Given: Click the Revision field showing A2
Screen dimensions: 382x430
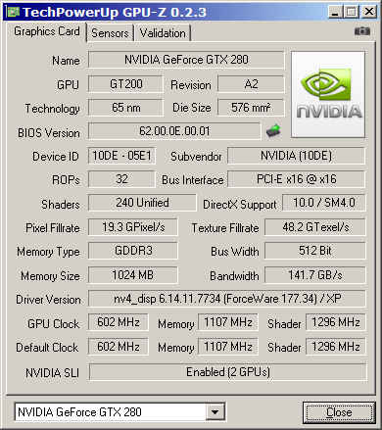Looking at the screenshot, I should [x=251, y=84].
